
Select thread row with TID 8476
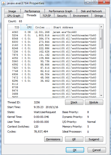point(53,91)
